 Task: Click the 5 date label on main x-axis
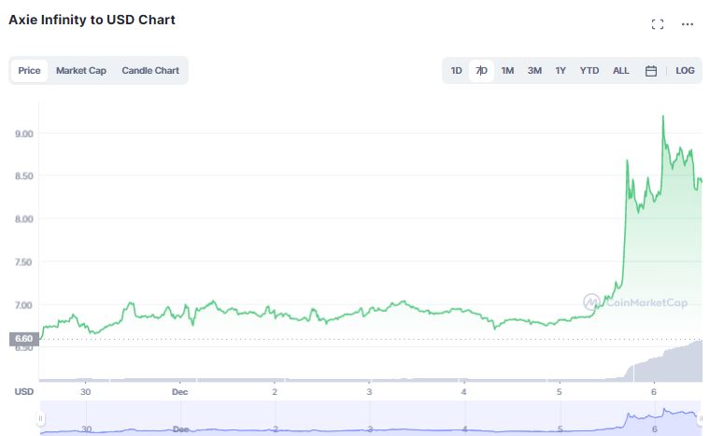click(x=560, y=392)
